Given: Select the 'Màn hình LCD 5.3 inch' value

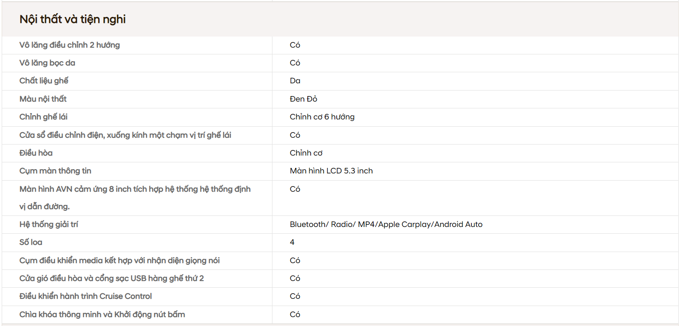Looking at the screenshot, I should (331, 171).
